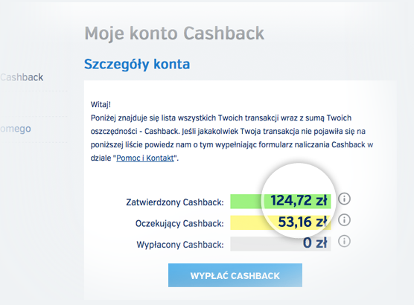Open the Pomoc i Kontakt link
Image resolution: width=414 pixels, height=305 pixels.
(145, 158)
